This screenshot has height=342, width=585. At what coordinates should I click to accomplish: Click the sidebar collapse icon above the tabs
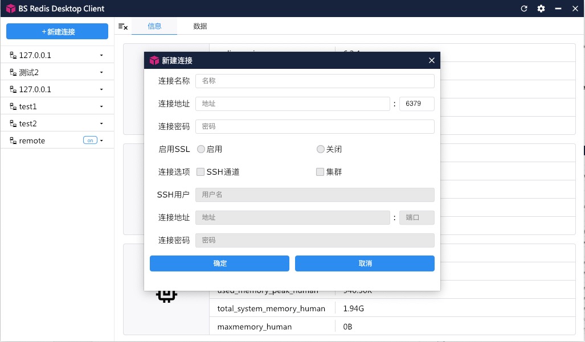click(x=123, y=26)
